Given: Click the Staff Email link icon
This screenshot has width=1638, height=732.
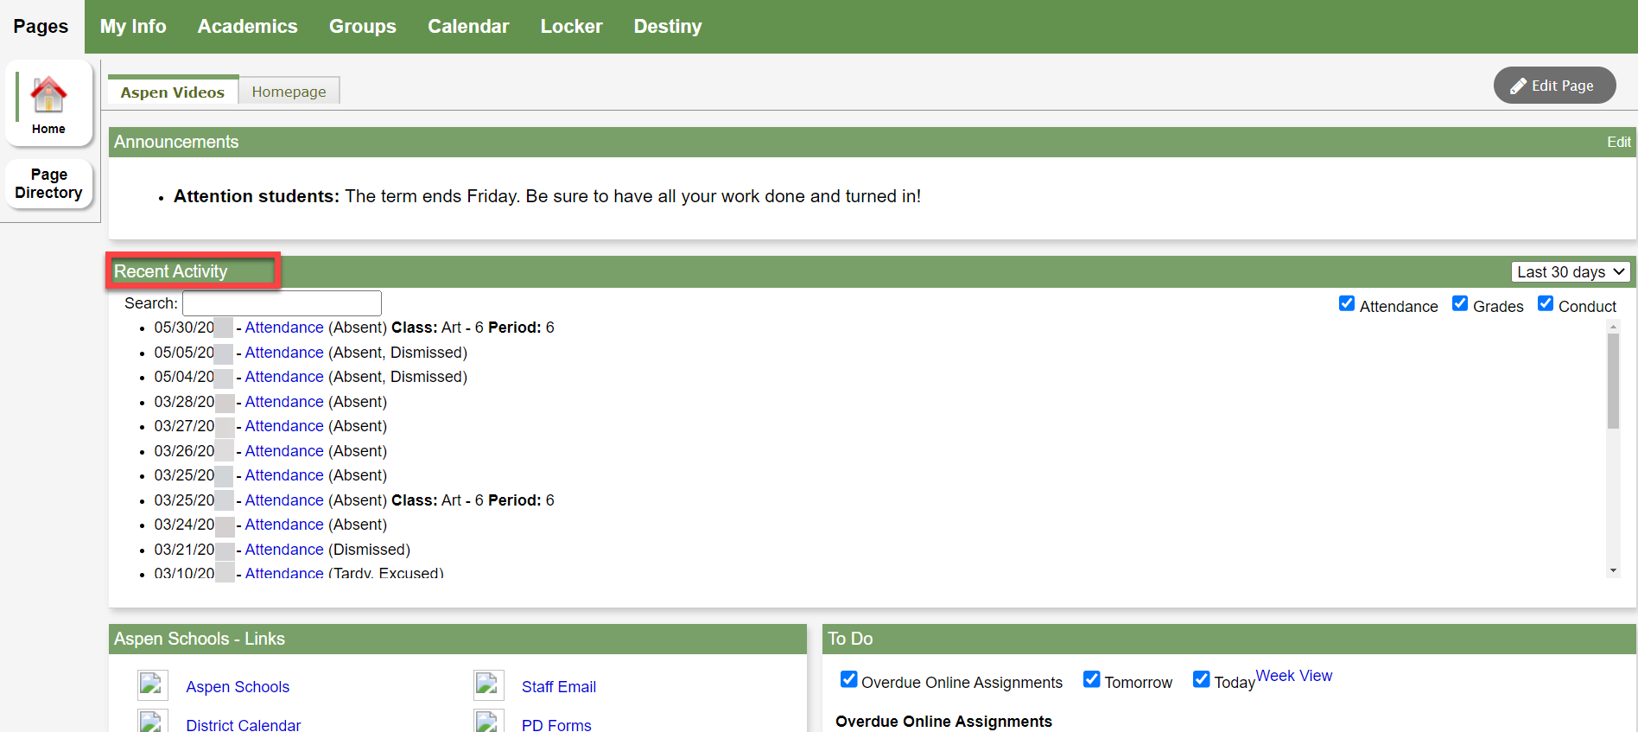Looking at the screenshot, I should coord(488,685).
